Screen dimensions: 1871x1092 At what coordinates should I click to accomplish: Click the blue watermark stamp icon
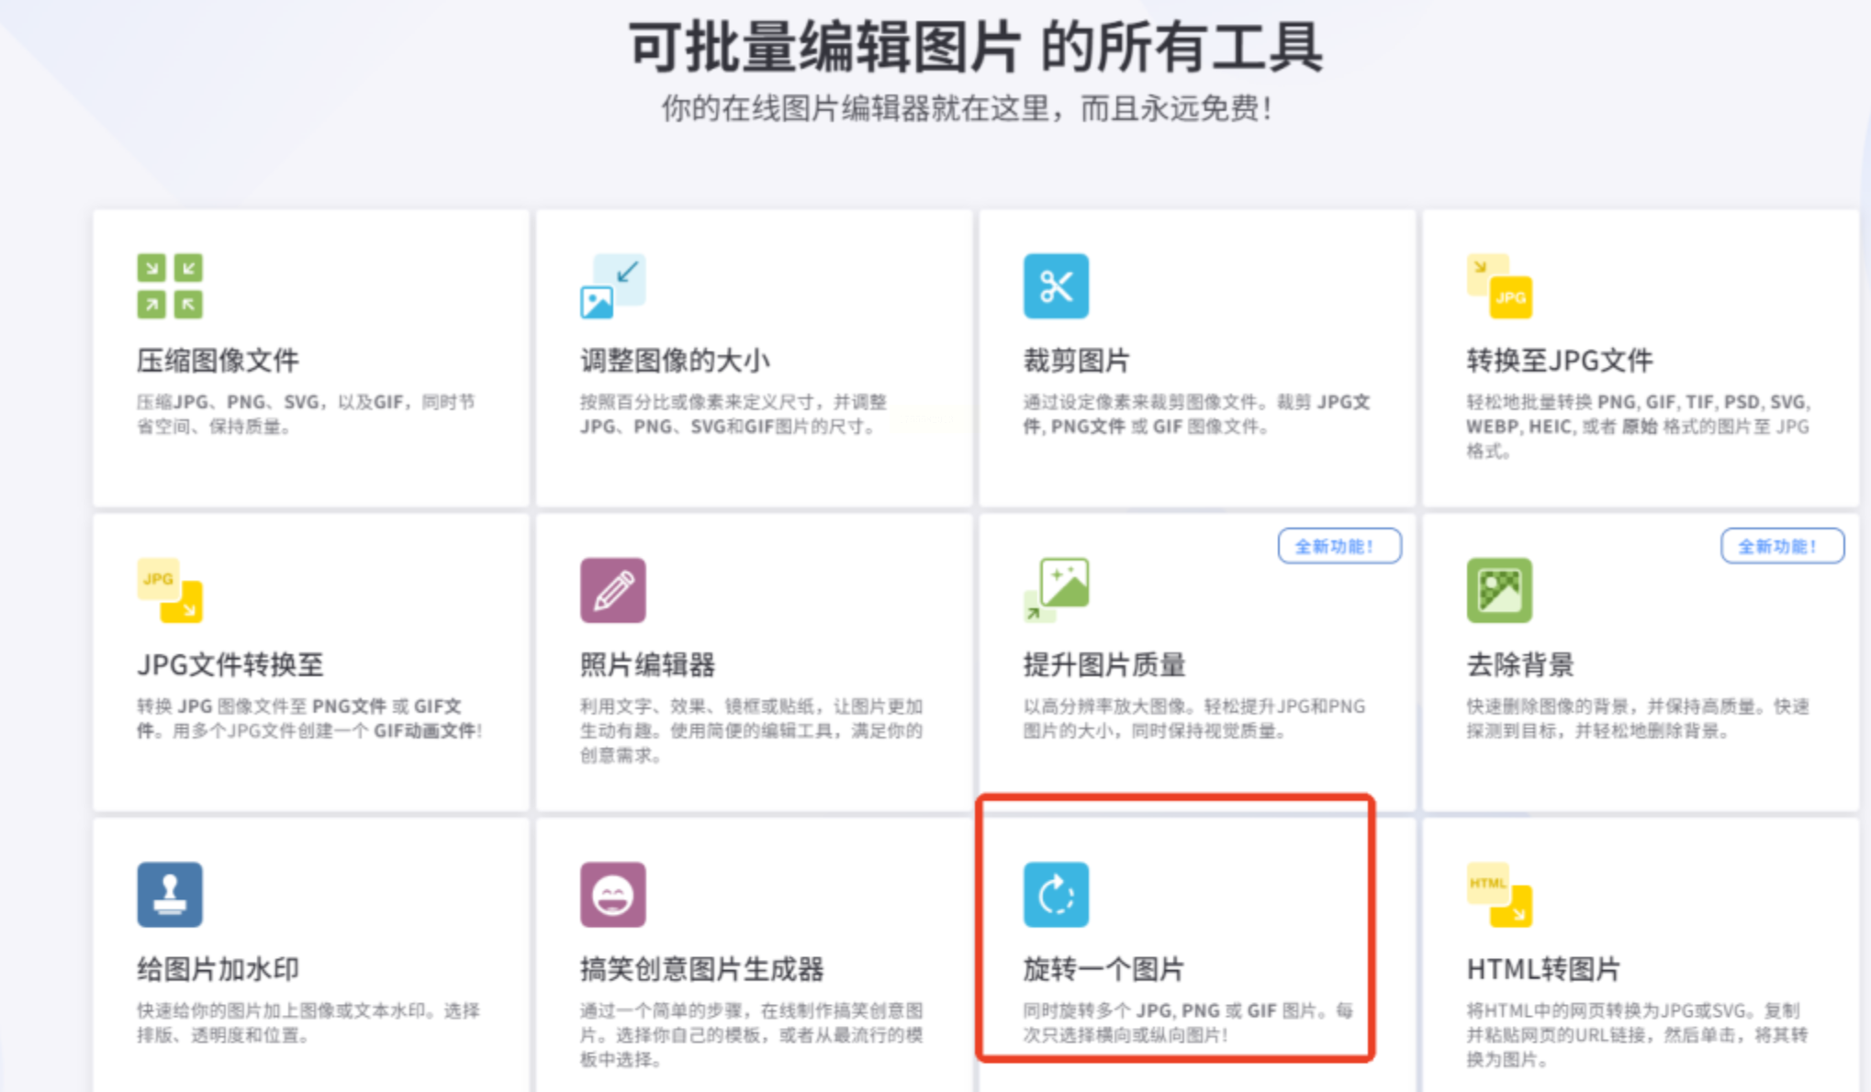point(170,894)
